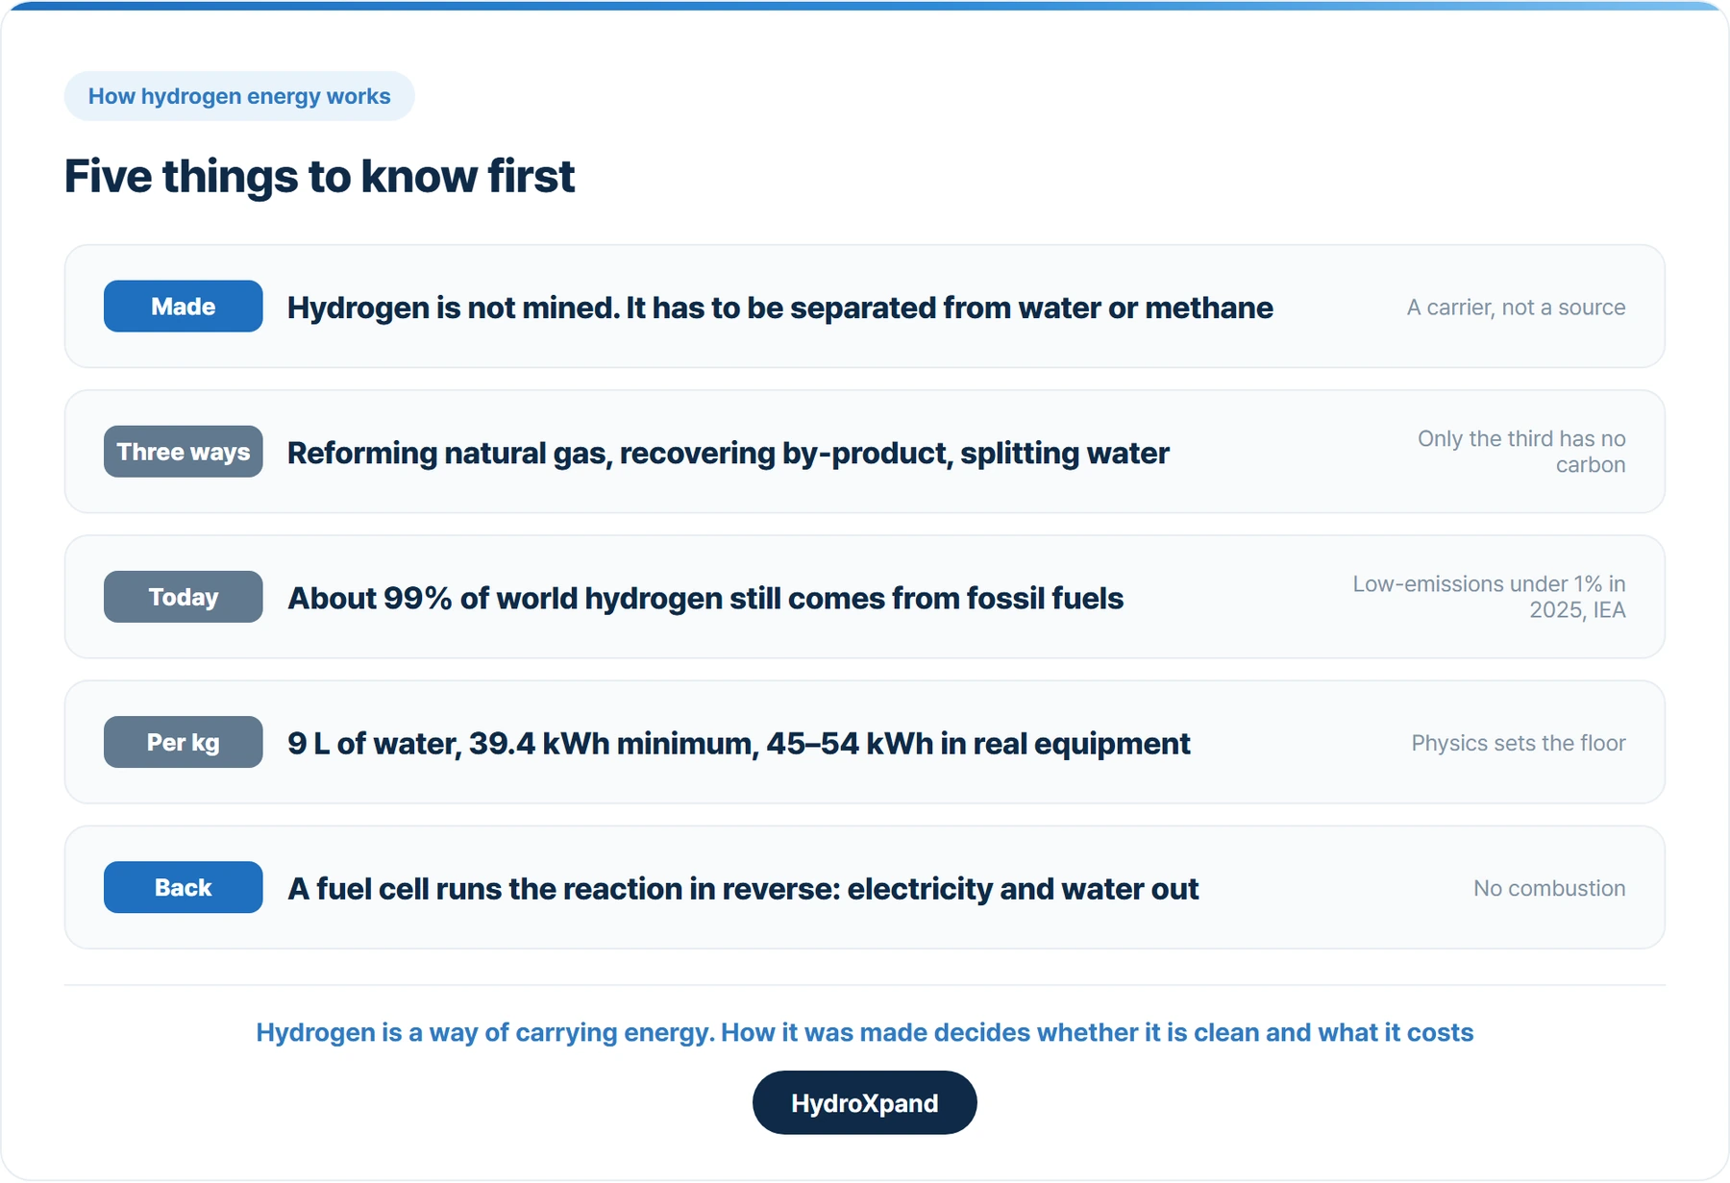Click 'Low-emissions under 1% in 2025, IEA'
Viewport: 1730px width, 1183px height.
point(1489,597)
